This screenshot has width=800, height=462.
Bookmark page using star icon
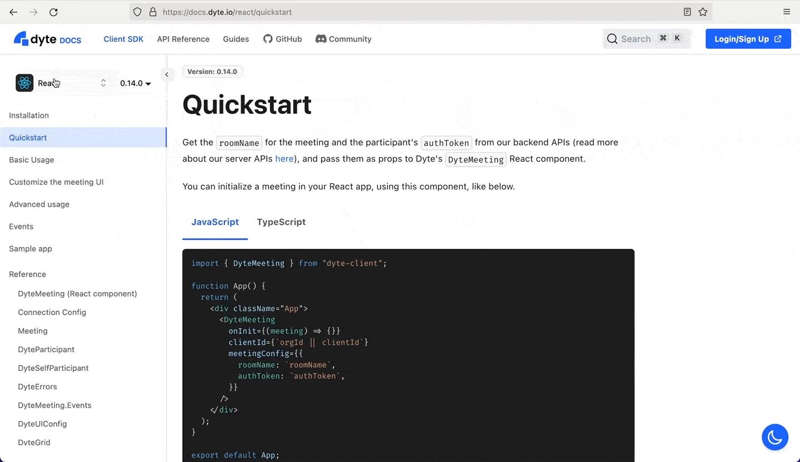click(703, 12)
